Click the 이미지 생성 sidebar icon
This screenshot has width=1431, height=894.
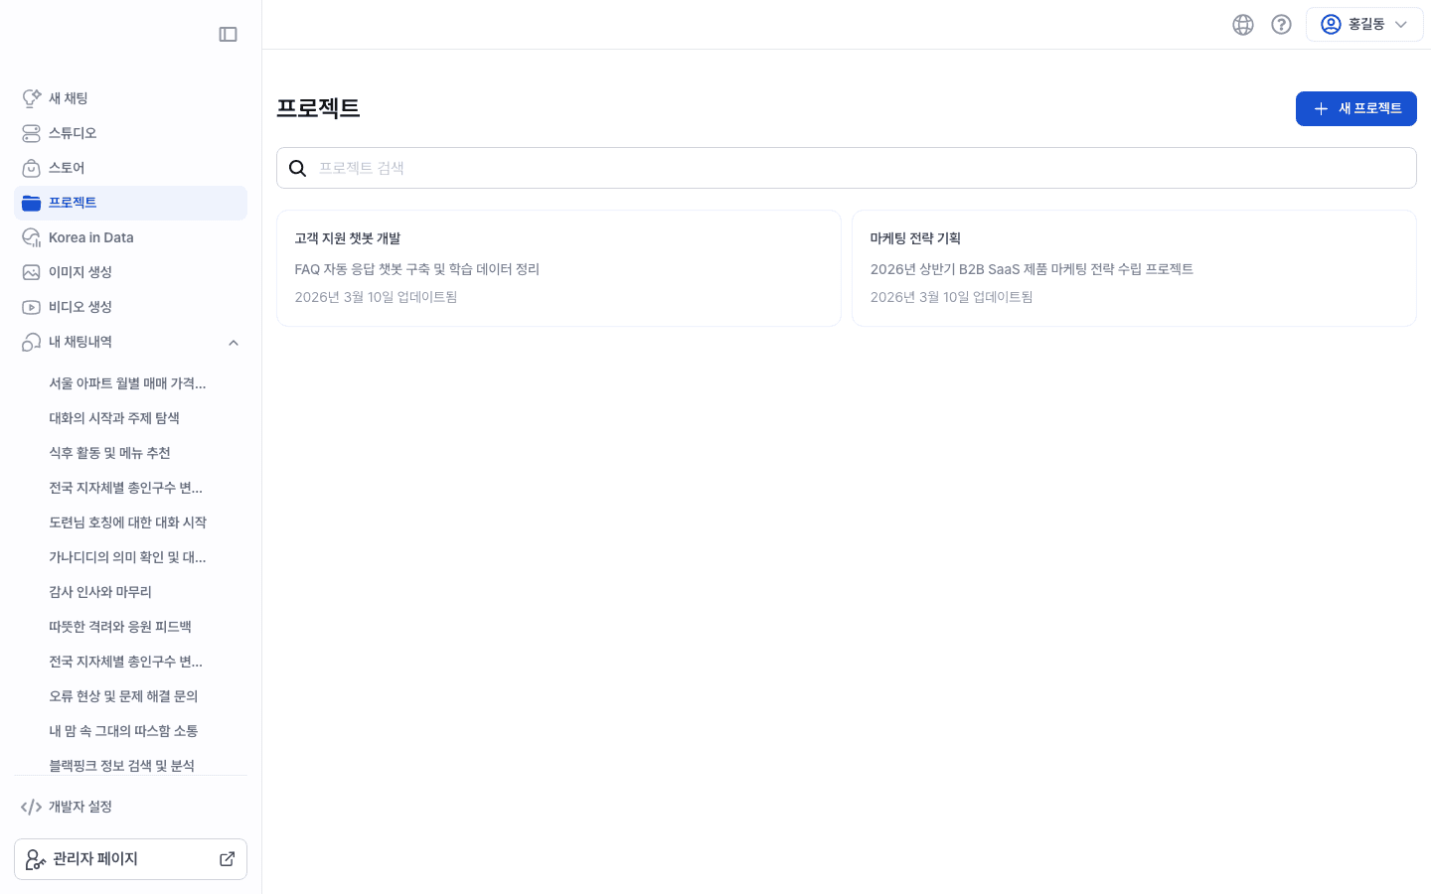pyautogui.click(x=31, y=271)
